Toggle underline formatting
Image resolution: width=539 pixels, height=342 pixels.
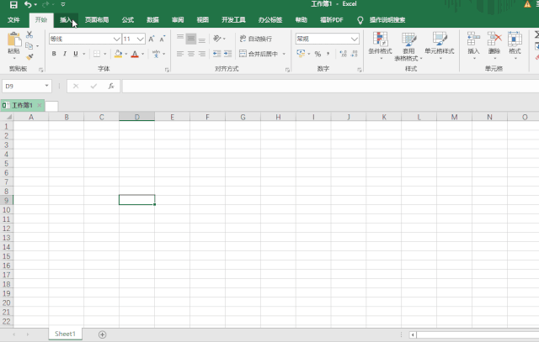(76, 54)
